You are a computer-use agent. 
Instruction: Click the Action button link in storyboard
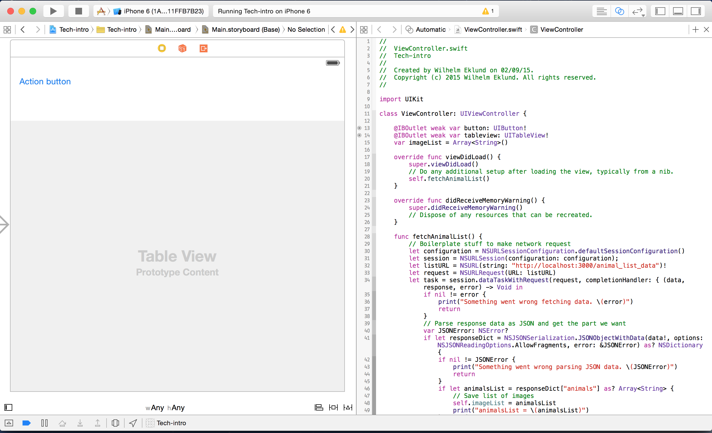point(45,82)
